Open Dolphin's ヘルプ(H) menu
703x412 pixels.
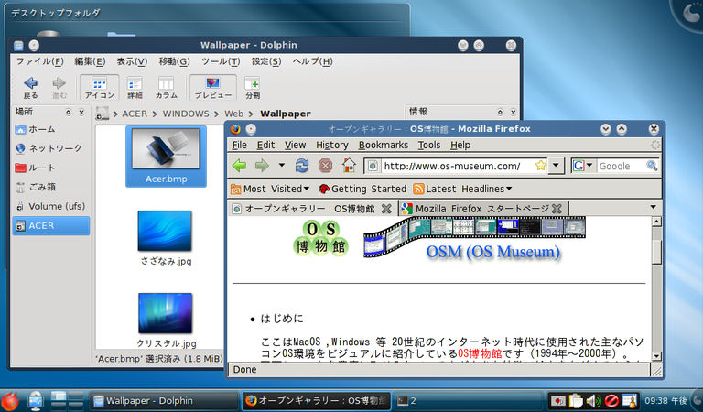[312, 61]
